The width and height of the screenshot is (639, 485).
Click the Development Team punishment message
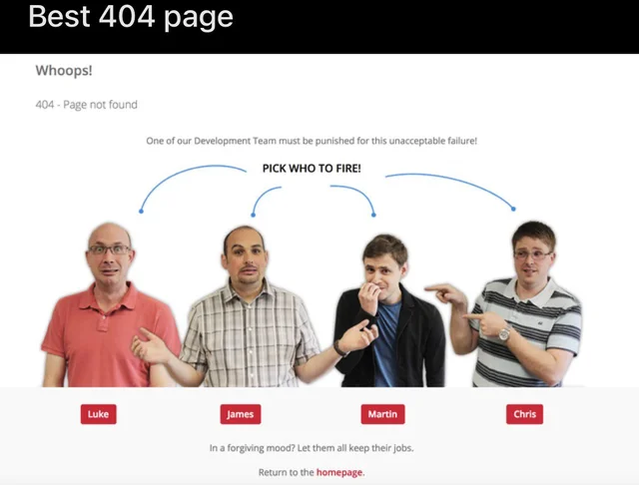[x=312, y=141]
